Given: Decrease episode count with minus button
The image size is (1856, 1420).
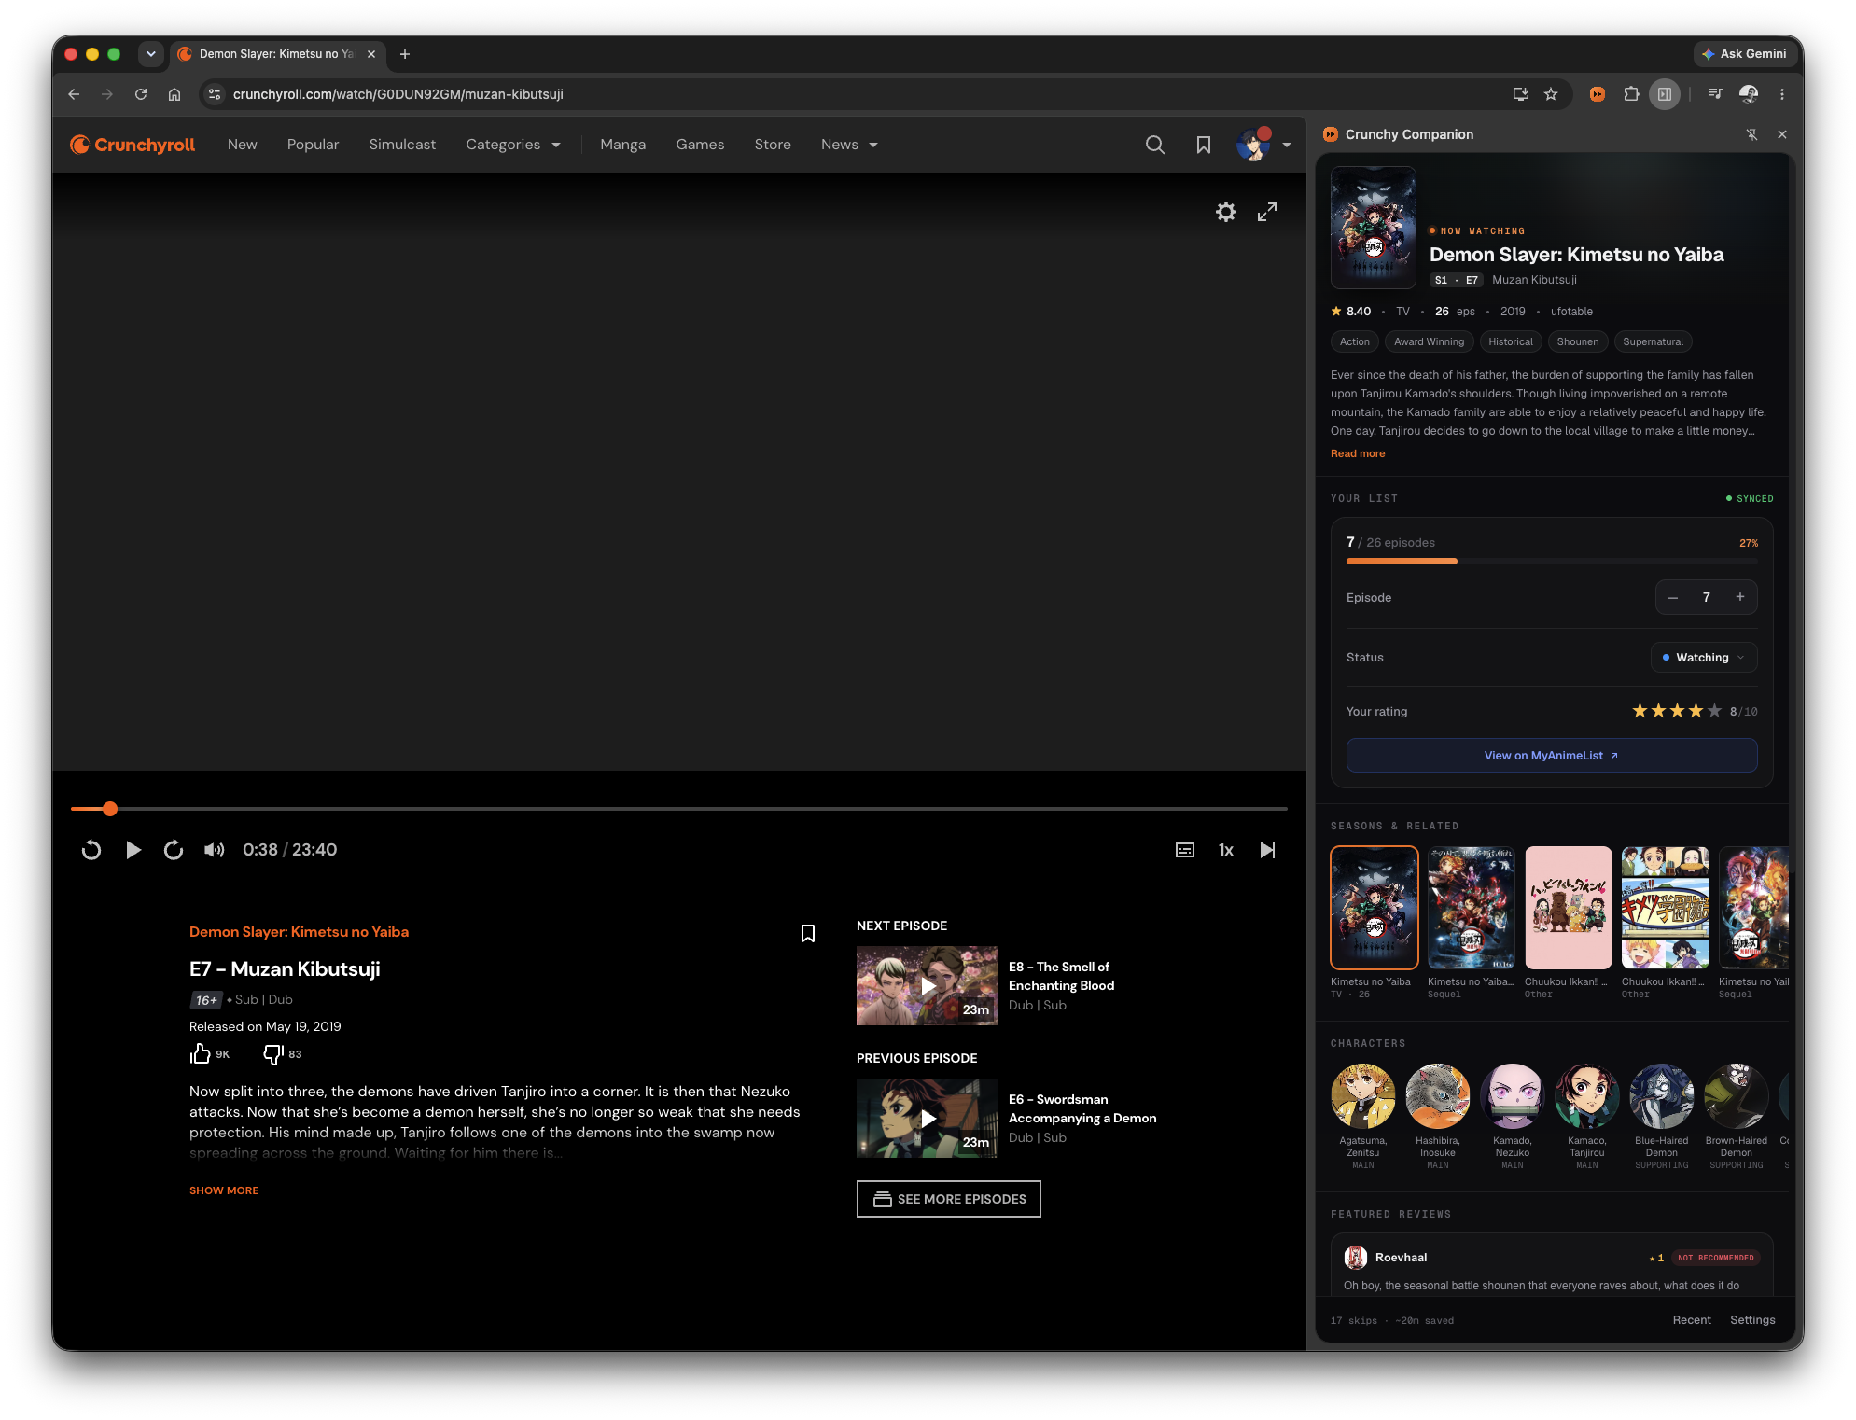Looking at the screenshot, I should pyautogui.click(x=1672, y=597).
